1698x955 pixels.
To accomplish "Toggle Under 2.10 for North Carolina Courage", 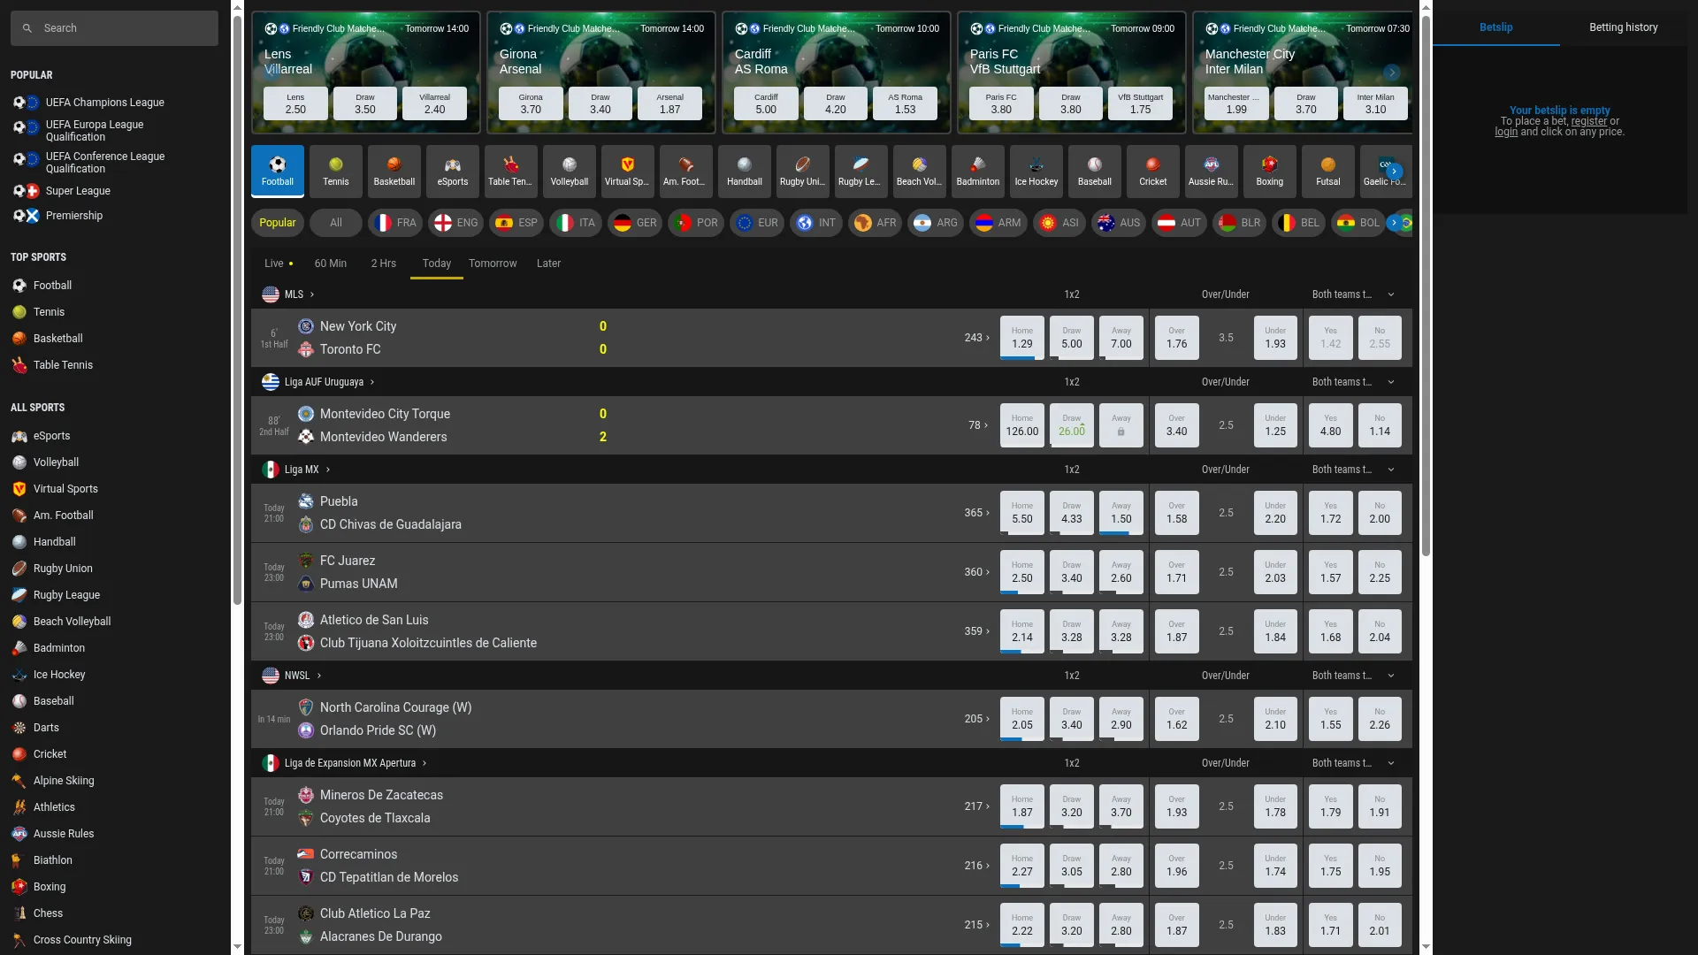I will click(1275, 719).
